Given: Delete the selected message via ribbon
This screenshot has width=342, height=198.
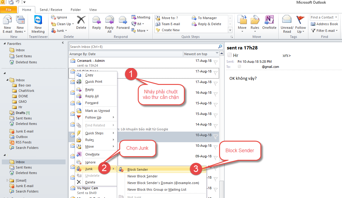Looking at the screenshot, I should 81,22.
